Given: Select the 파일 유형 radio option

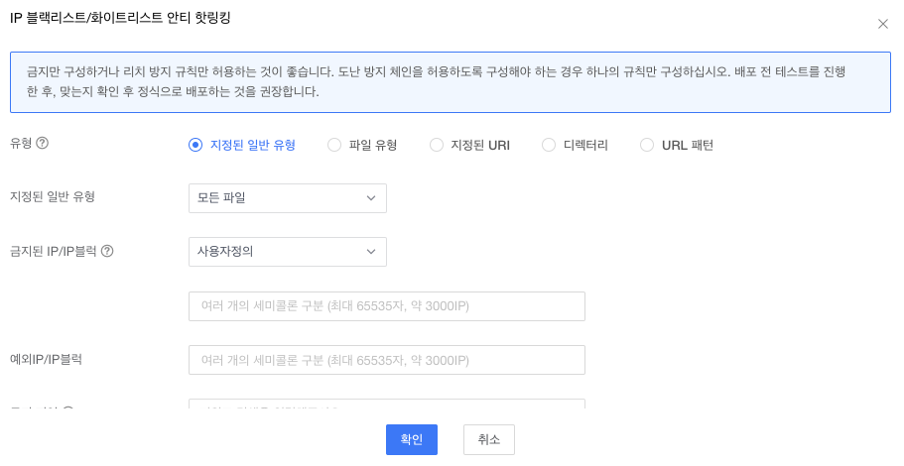Looking at the screenshot, I should [334, 145].
